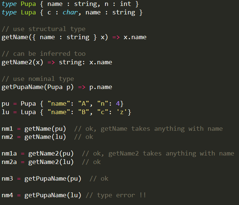Image resolution: width=239 pixels, height=205 pixels.
Task: Click the 'nm3' variable name
Action: pos(7,179)
